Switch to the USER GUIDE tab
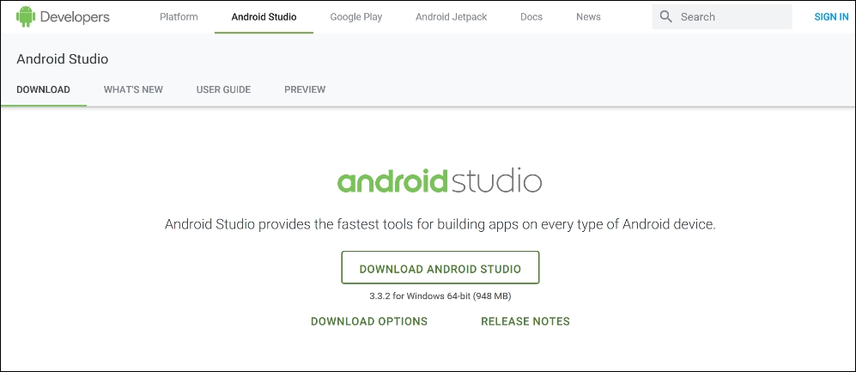The image size is (856, 372). 223,89
